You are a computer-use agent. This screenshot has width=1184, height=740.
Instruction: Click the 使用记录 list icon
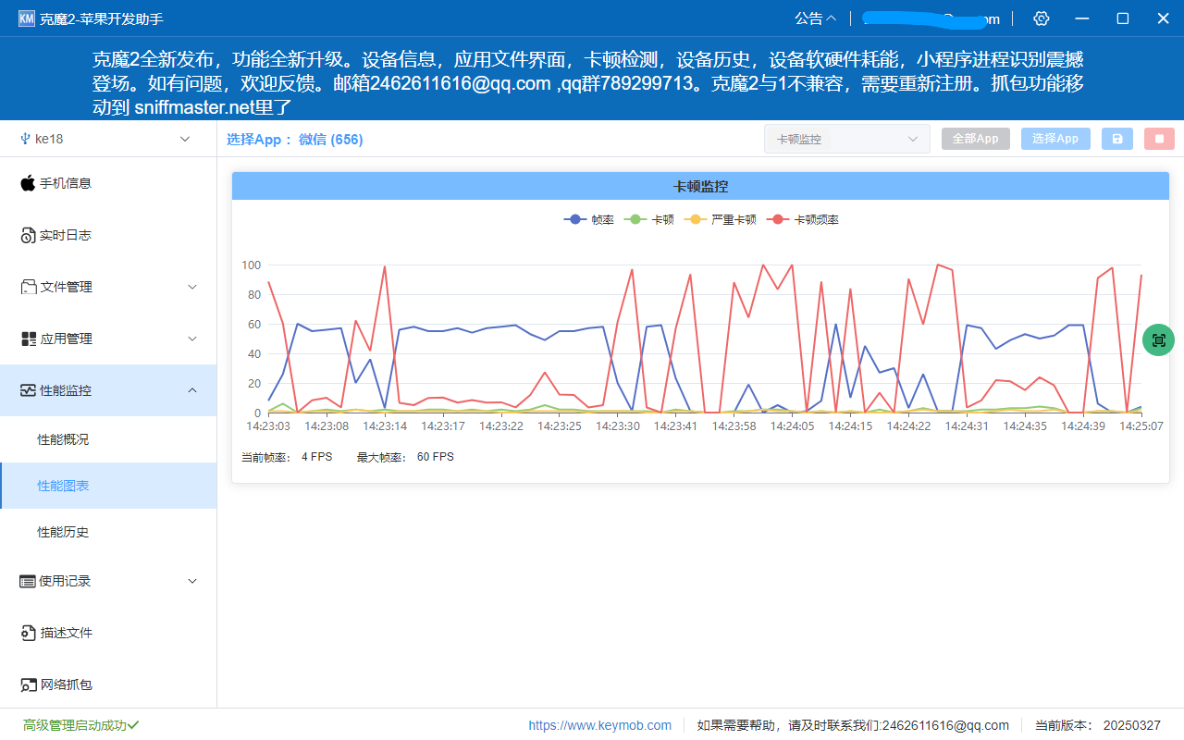click(x=28, y=581)
